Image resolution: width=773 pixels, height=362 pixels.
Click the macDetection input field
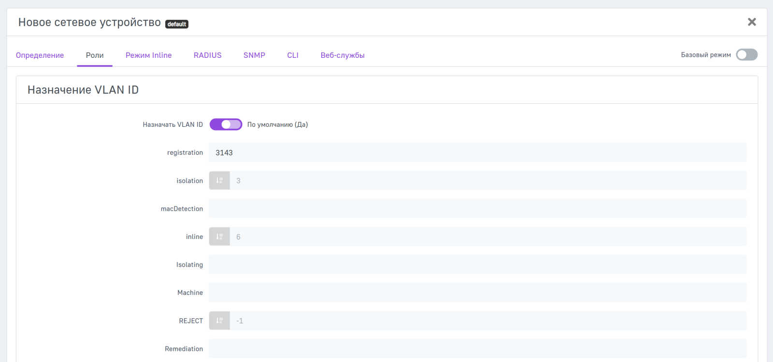tap(477, 209)
